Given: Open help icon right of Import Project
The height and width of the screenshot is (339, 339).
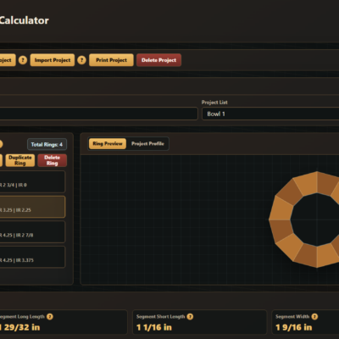Looking at the screenshot, I should (x=81, y=60).
